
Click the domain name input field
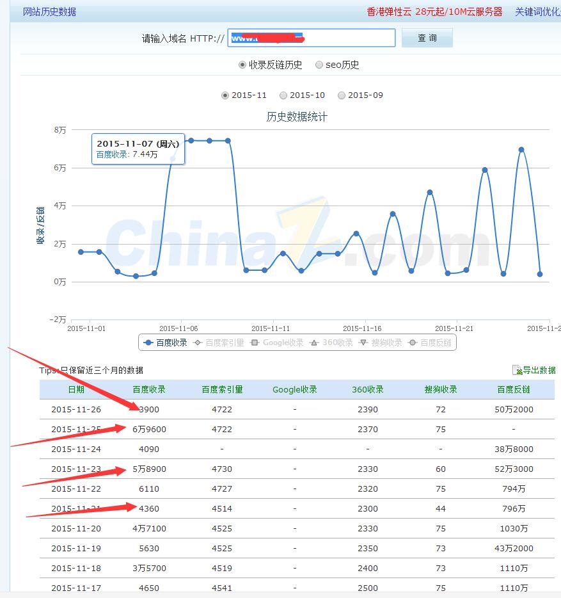(x=312, y=38)
